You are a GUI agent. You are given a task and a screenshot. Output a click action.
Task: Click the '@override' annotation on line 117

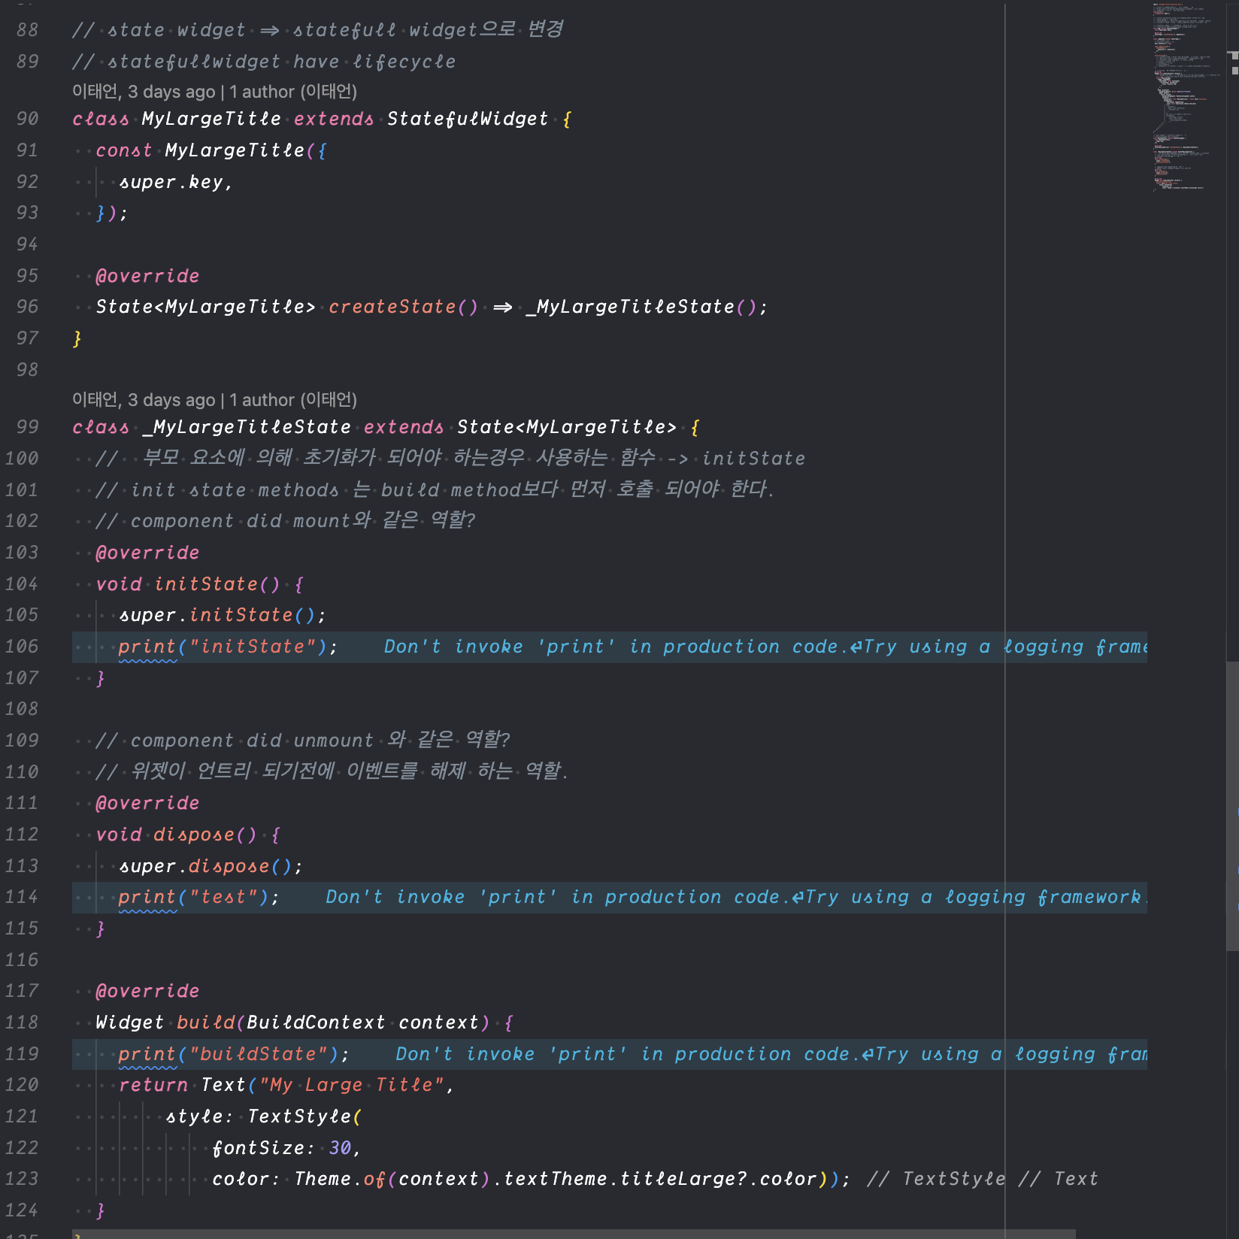tap(147, 991)
